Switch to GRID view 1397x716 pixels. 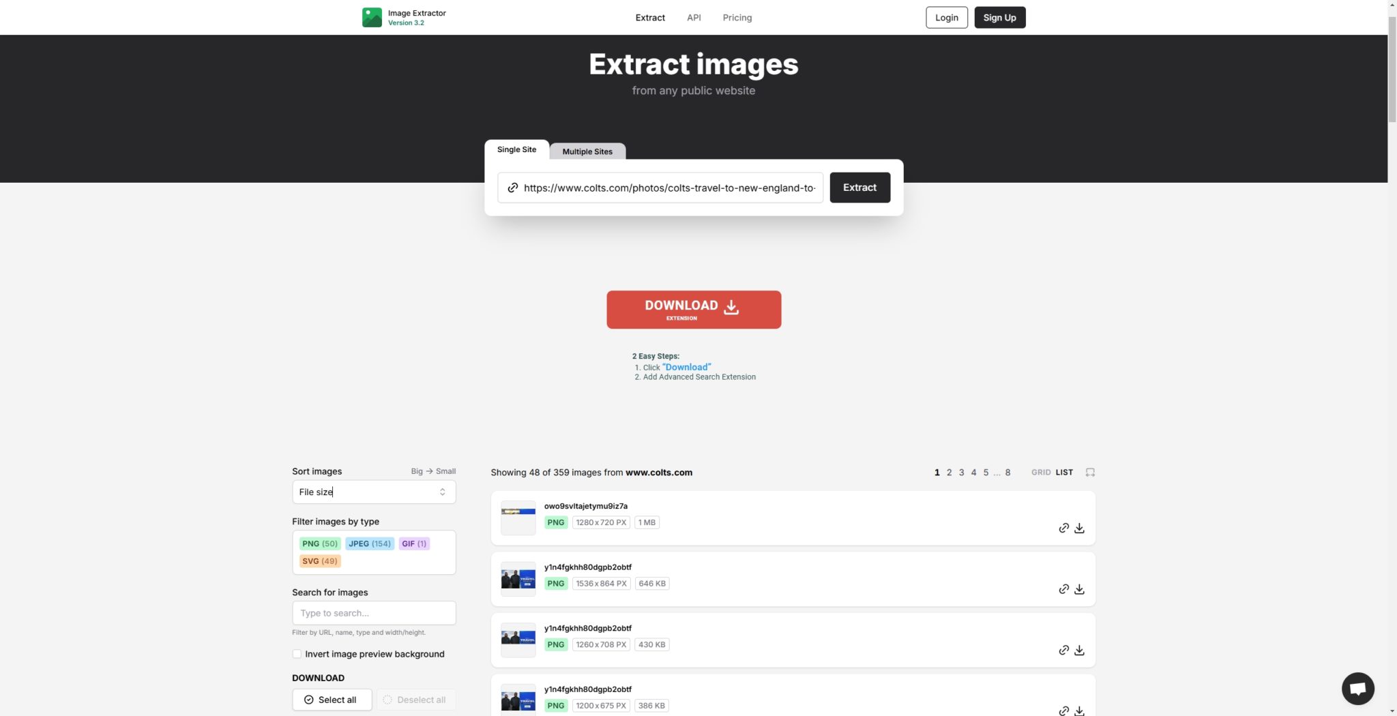point(1041,471)
